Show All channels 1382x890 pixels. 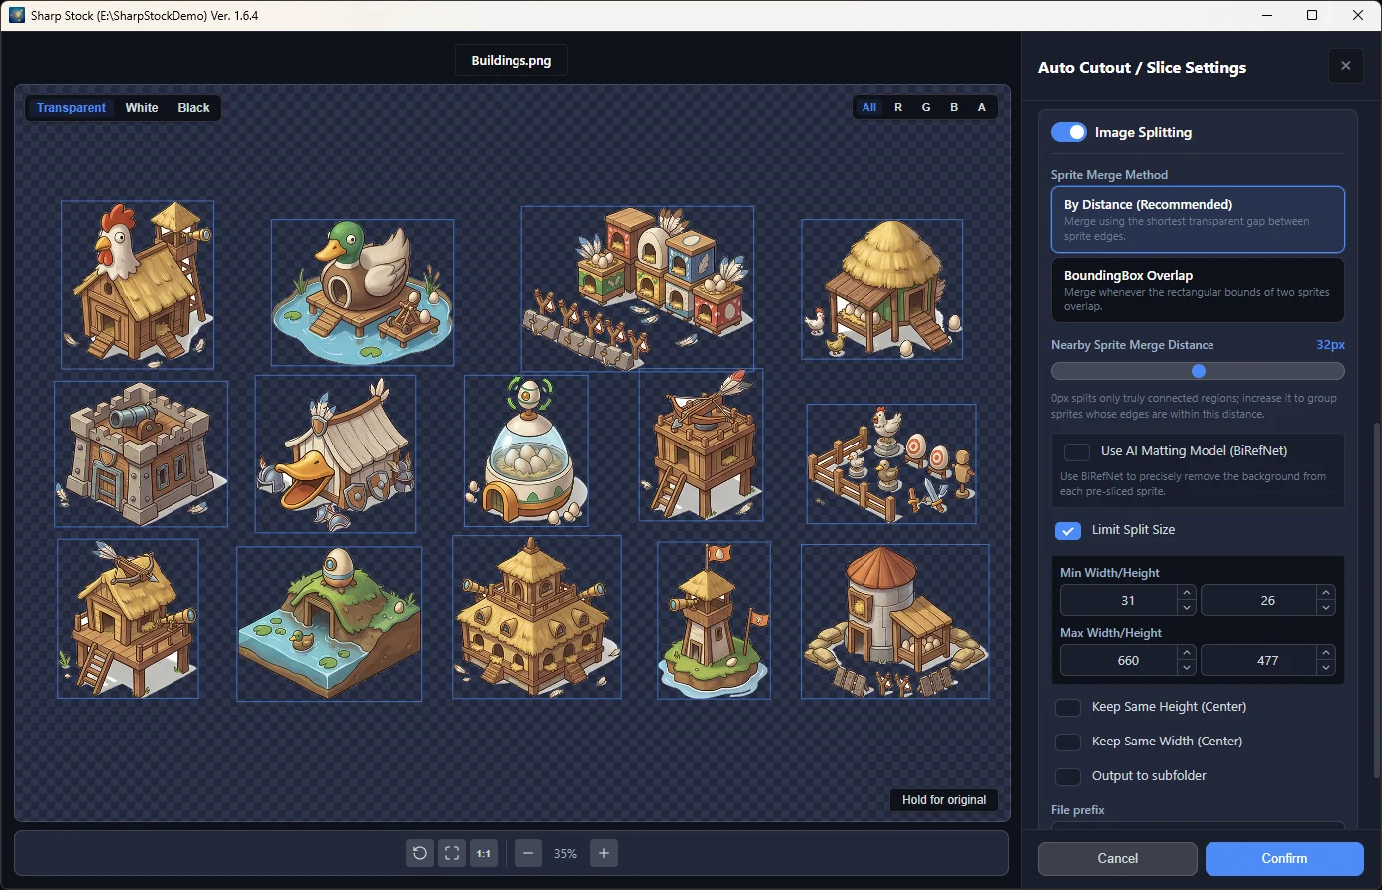(x=869, y=107)
